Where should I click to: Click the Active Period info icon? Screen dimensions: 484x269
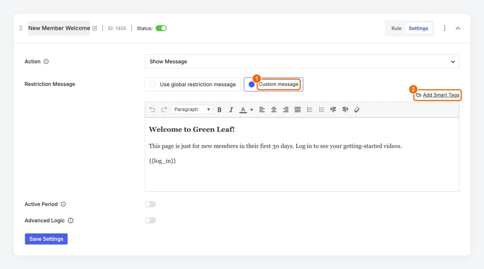click(x=63, y=204)
